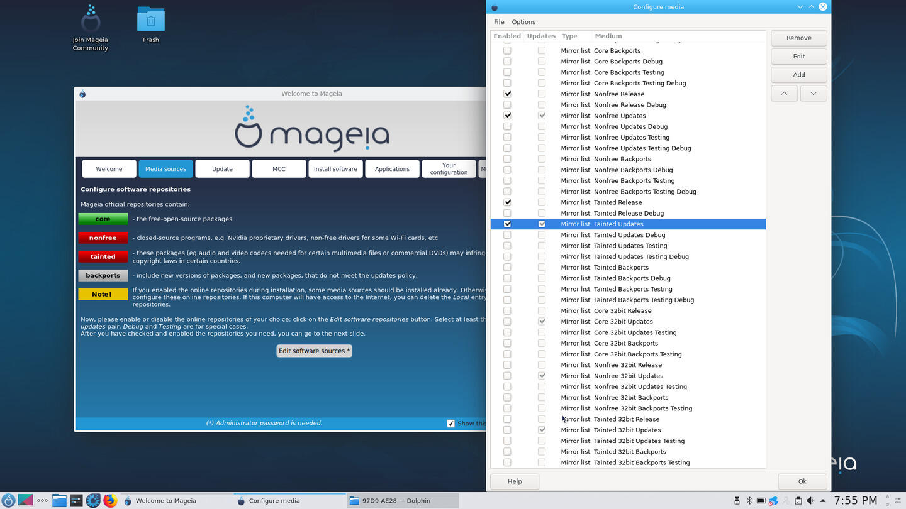This screenshot has height=509, width=906.
Task: Enable the Nonfree Backports medium
Action: 507,159
